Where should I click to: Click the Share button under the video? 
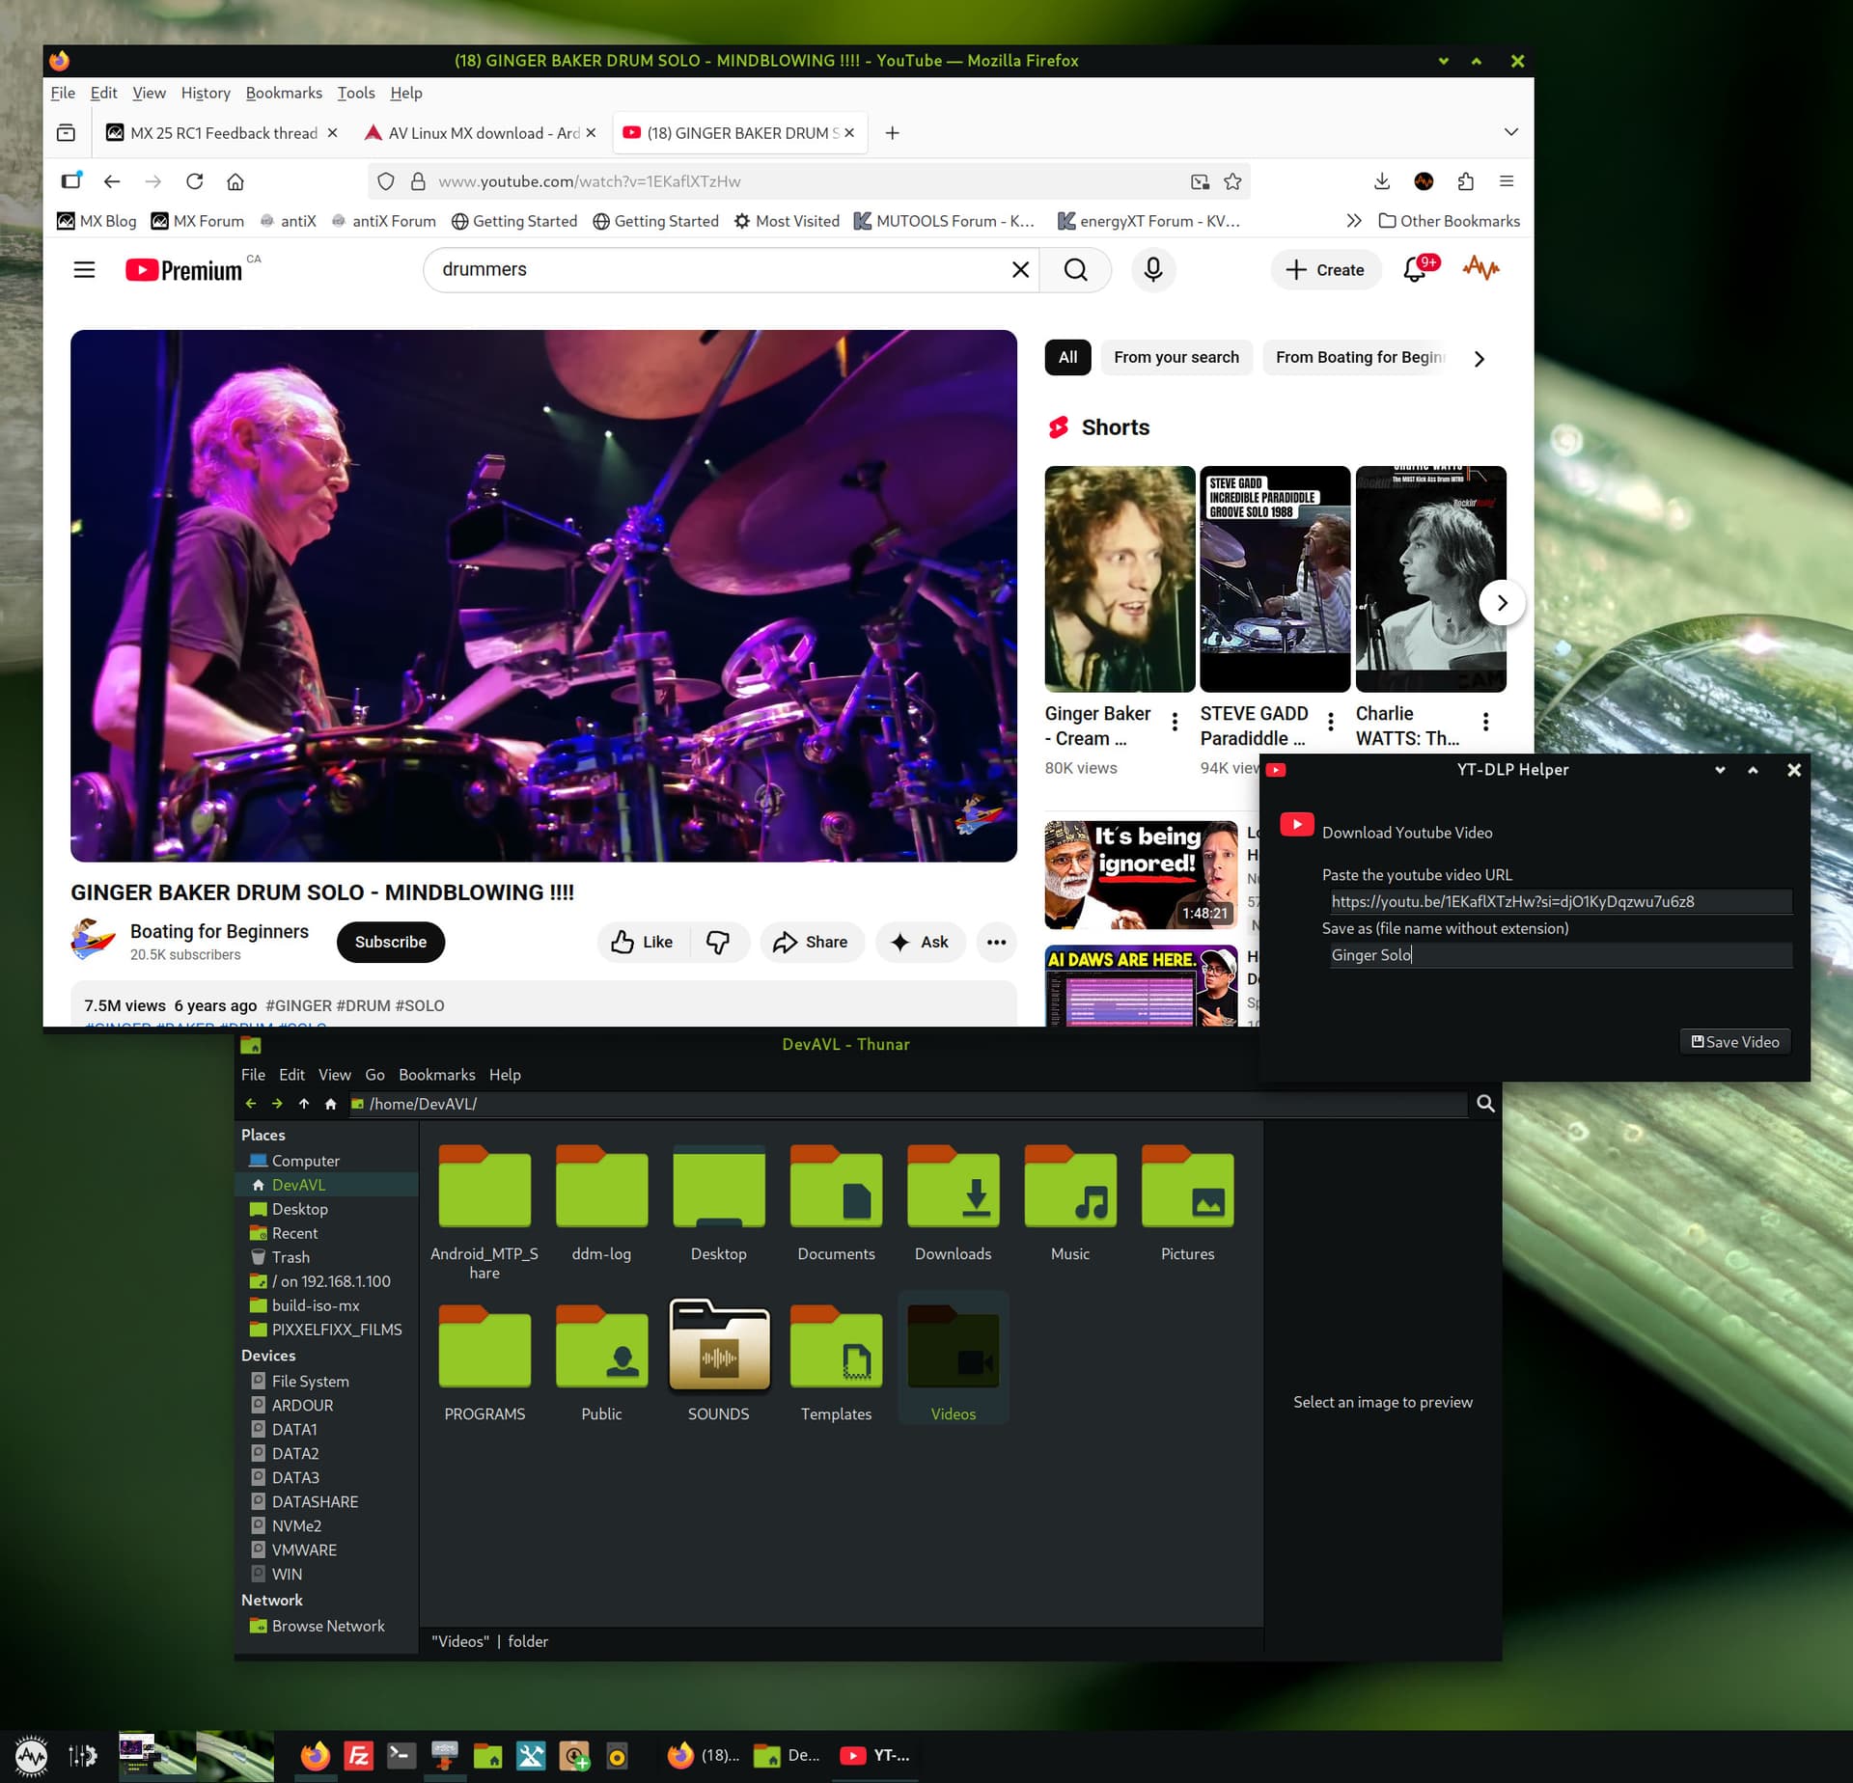click(811, 942)
